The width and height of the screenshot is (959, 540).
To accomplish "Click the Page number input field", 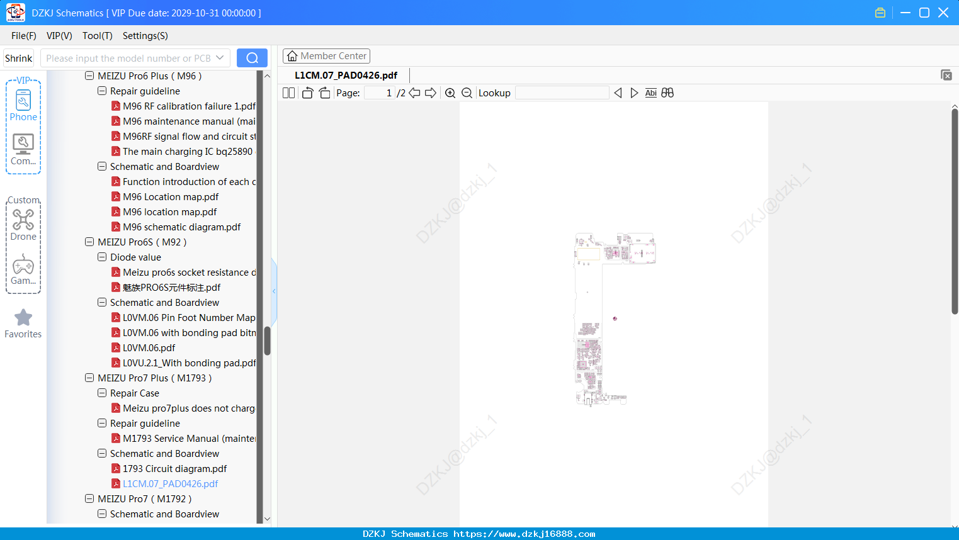I will (x=379, y=93).
